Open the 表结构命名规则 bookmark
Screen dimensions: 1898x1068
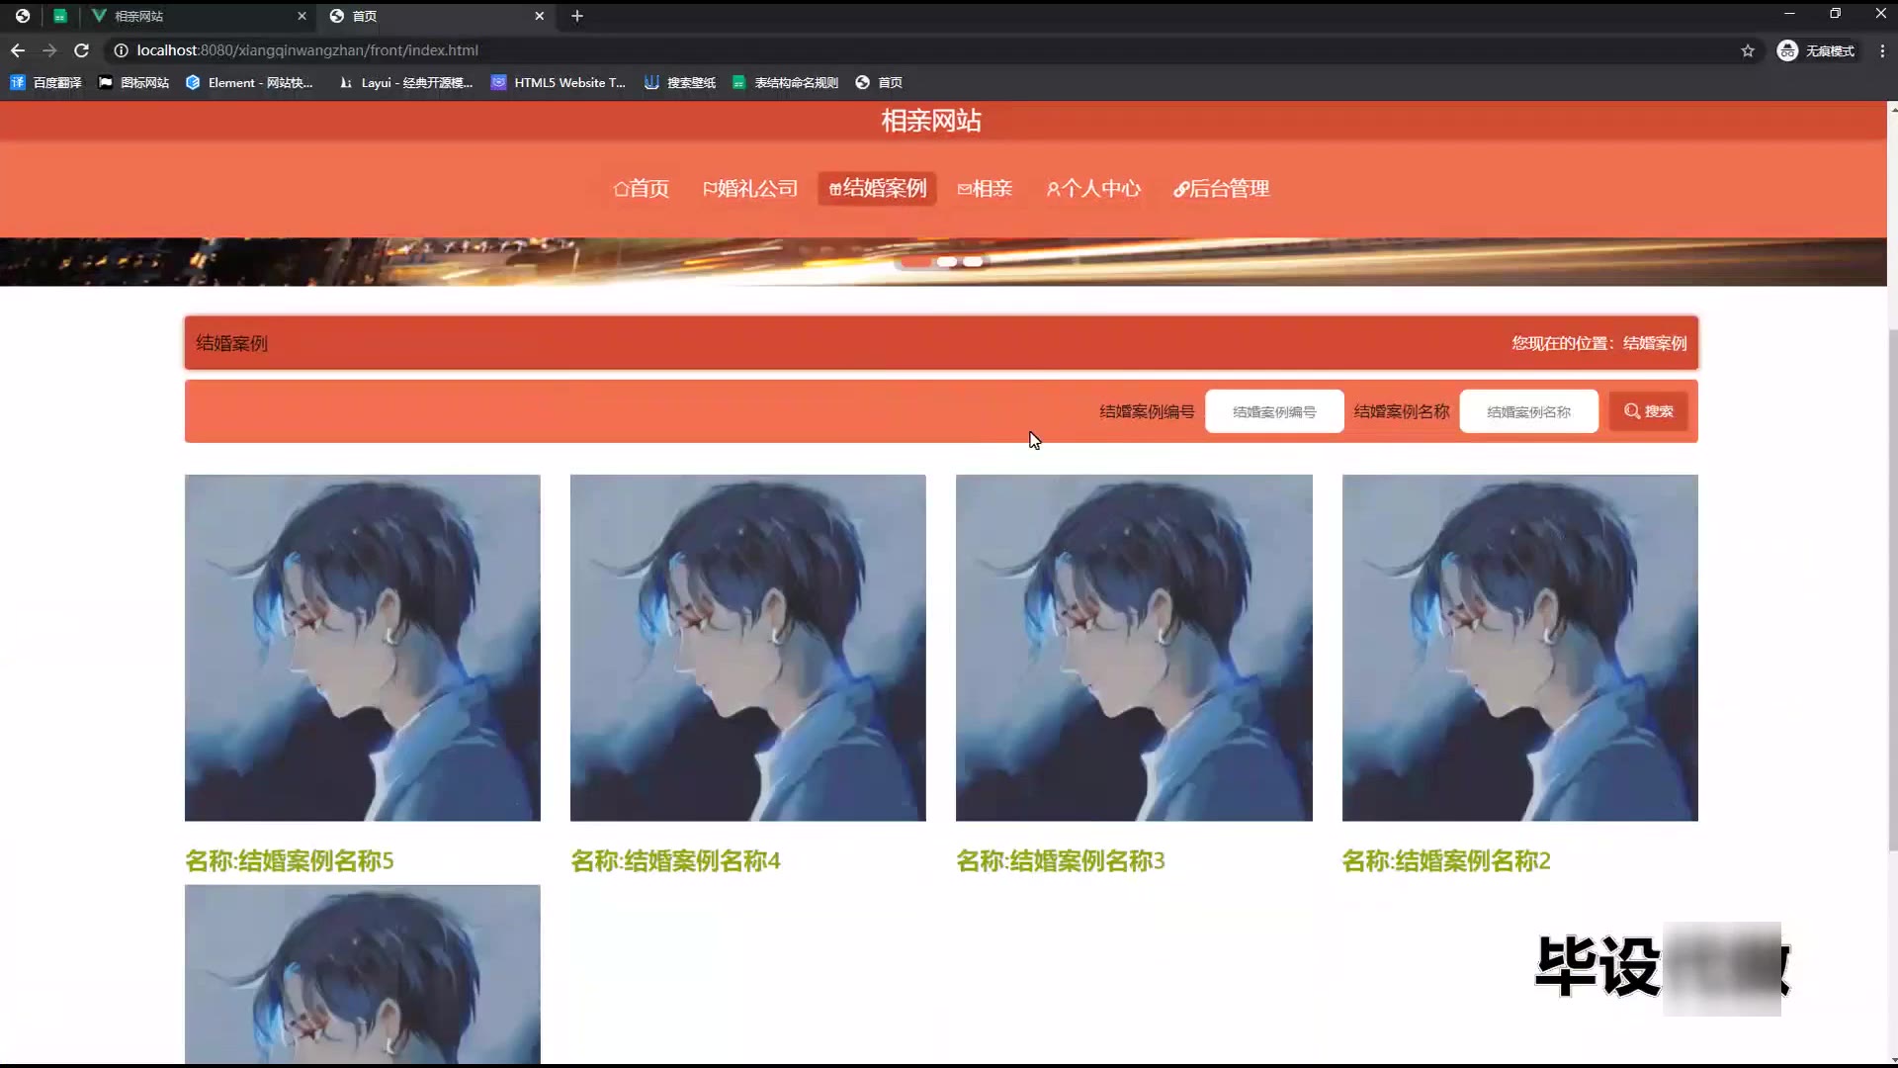pos(786,83)
